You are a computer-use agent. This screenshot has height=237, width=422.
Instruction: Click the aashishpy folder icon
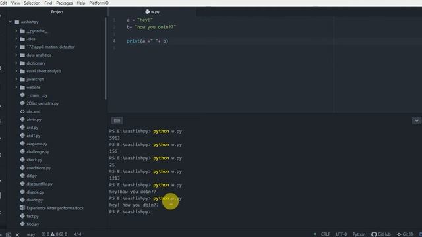point(16,22)
